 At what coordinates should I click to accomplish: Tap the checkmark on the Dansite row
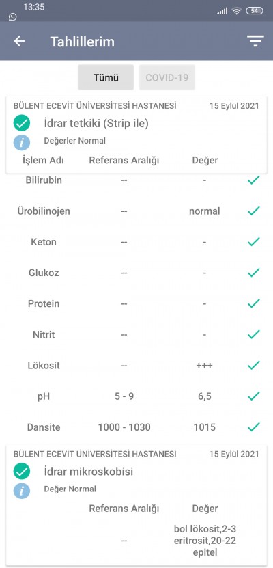pos(254,427)
